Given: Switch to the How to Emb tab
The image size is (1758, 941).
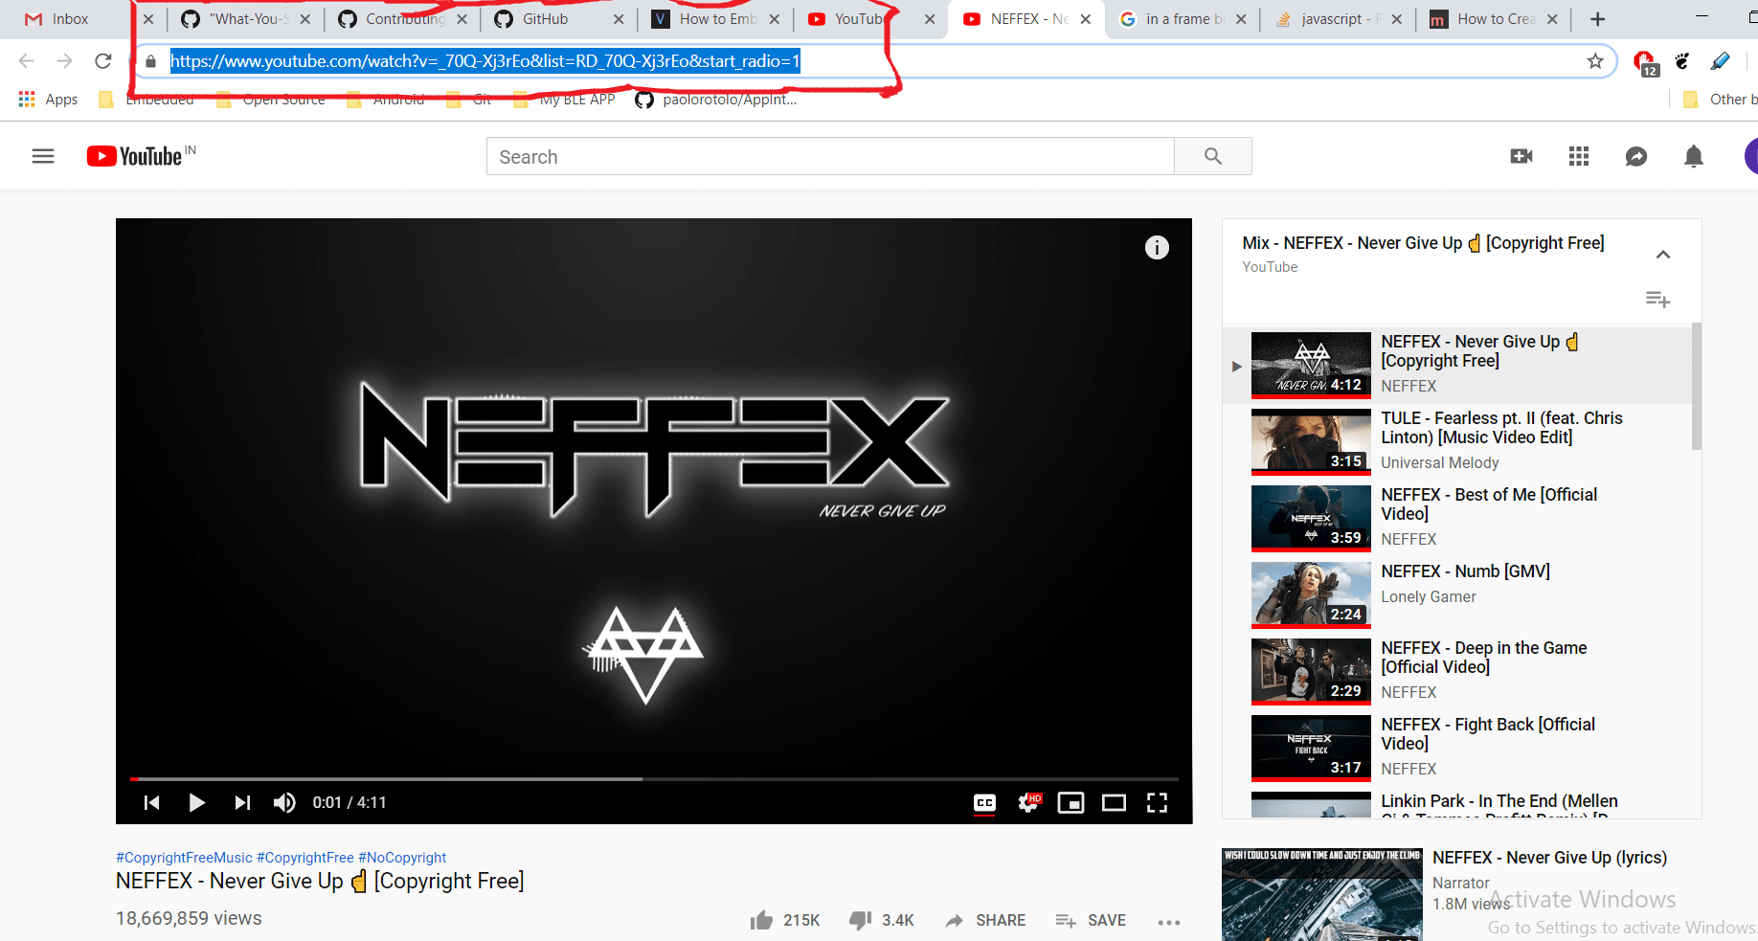Looking at the screenshot, I should coord(714,19).
